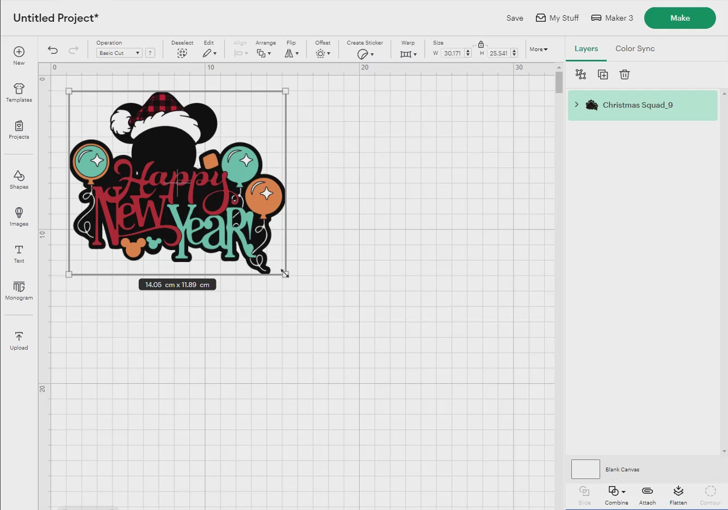Viewport: 728px width, 510px height.
Task: Open the Monogram tool
Action: click(x=19, y=290)
